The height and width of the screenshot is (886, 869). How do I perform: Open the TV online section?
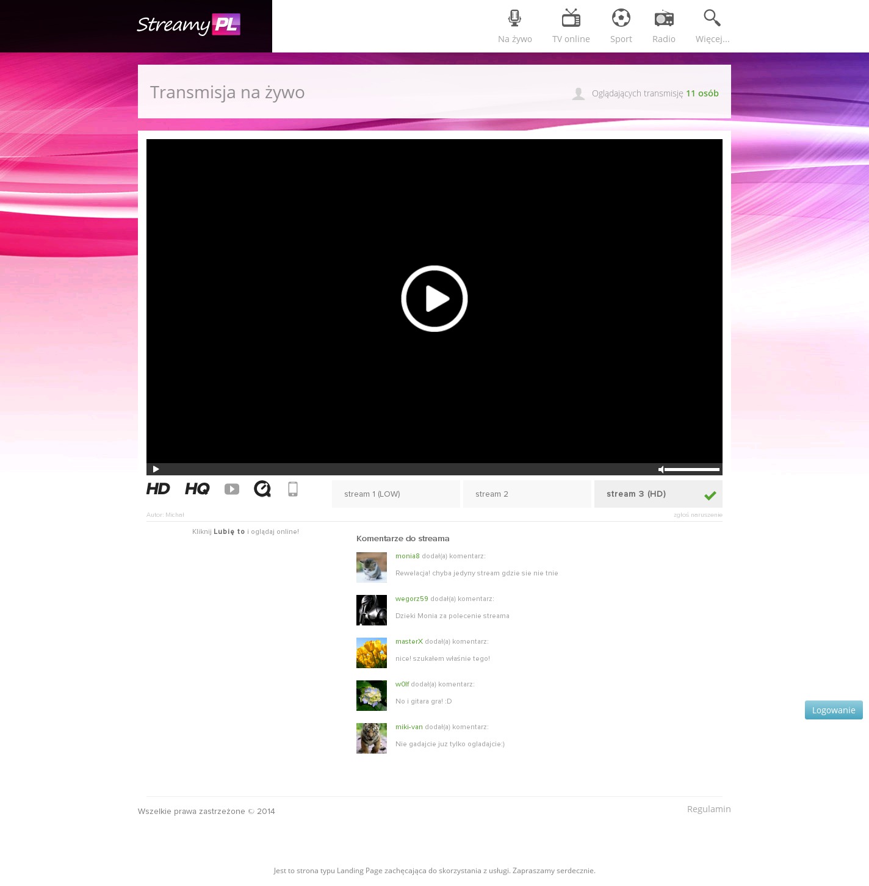(x=571, y=26)
